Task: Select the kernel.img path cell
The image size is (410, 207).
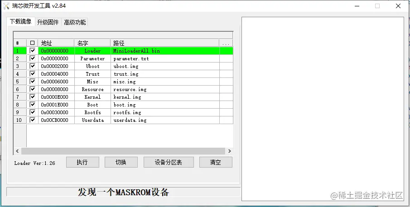Action: coord(165,97)
